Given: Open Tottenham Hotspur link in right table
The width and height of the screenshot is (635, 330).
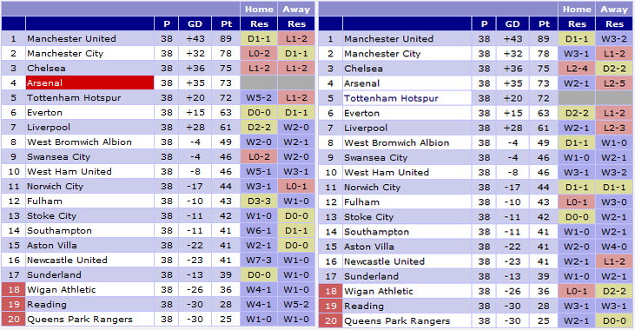Looking at the screenshot, I should pos(391,98).
